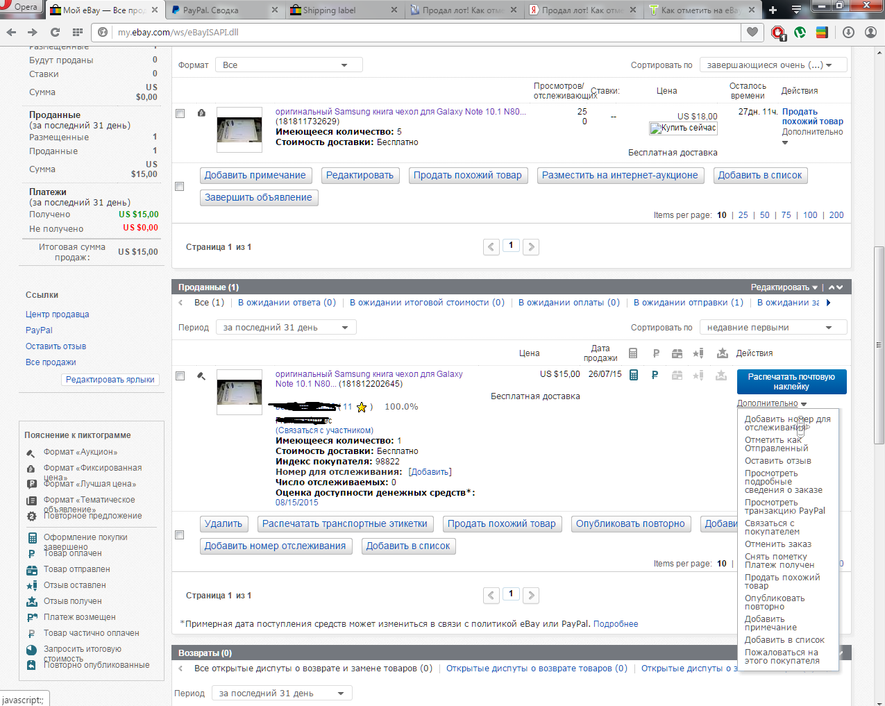Click the shipped box icon in sold row
The height and width of the screenshot is (706, 885).
677,375
